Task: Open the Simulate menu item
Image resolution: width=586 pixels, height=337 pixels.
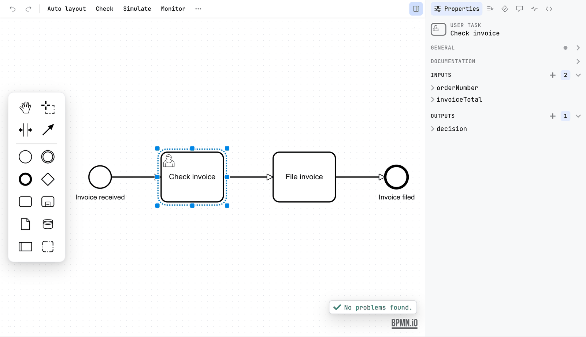Action: (x=137, y=9)
